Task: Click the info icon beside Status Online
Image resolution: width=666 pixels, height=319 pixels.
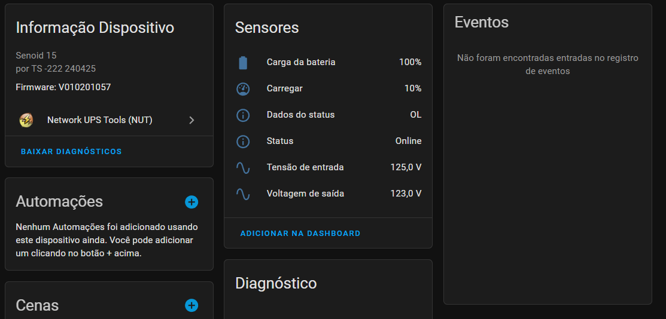Action: (243, 141)
